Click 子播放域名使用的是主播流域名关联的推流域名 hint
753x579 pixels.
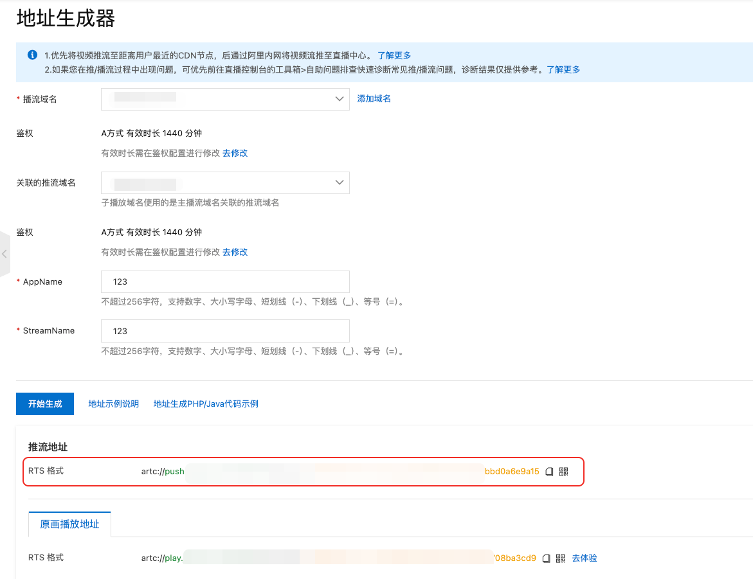pyautogui.click(x=190, y=202)
